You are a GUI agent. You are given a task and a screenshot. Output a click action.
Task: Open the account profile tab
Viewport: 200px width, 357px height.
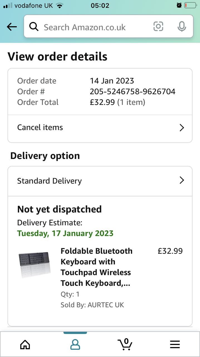(x=75, y=345)
